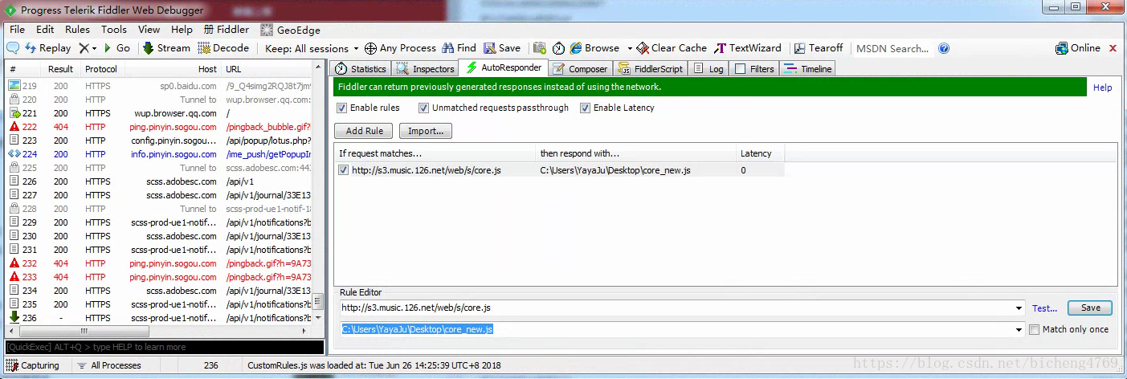Click the Test... link
Viewport: 1127px width, 379px height.
pos(1044,308)
